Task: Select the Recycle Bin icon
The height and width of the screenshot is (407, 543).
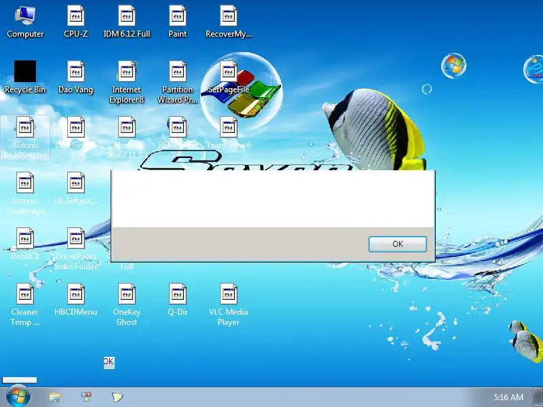Action: 25,77
